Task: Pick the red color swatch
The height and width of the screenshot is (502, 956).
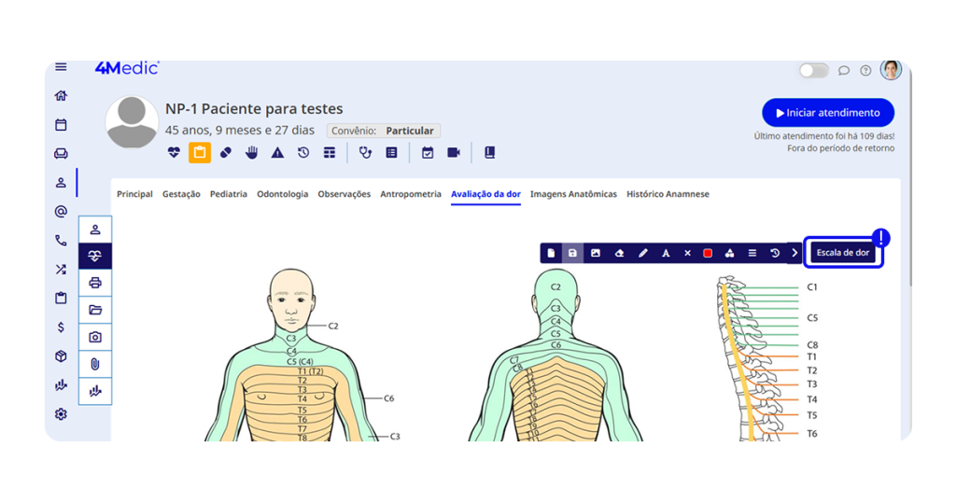Action: click(x=708, y=253)
